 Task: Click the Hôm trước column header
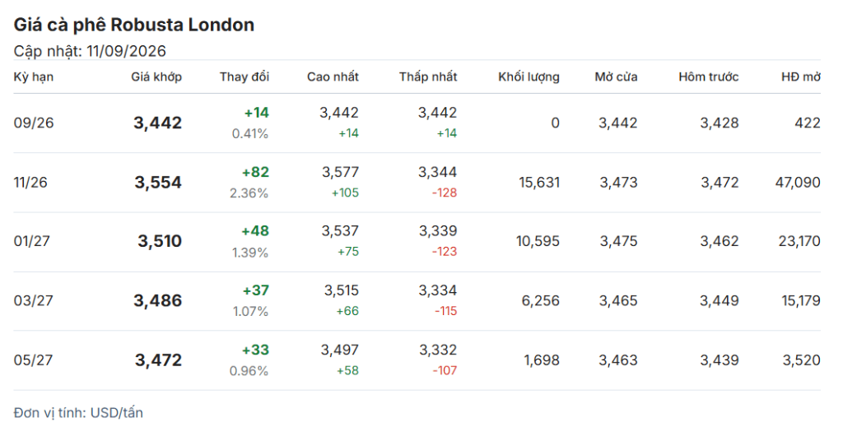tap(709, 77)
